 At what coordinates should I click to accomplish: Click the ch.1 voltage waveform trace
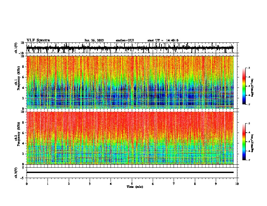(130, 48)
